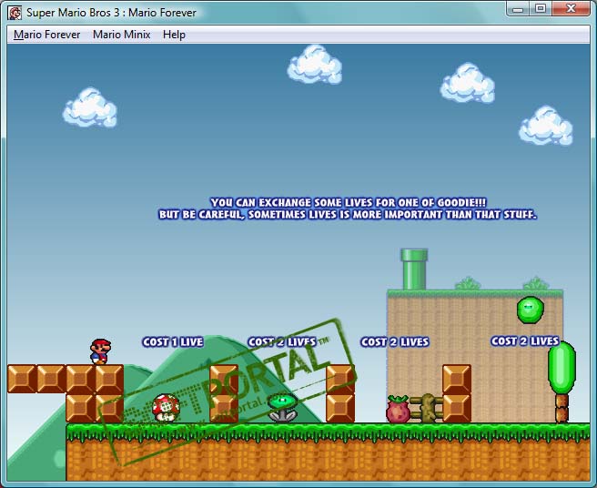Click the wooden fence beside the beet
This screenshot has height=488, width=597.
[427, 408]
